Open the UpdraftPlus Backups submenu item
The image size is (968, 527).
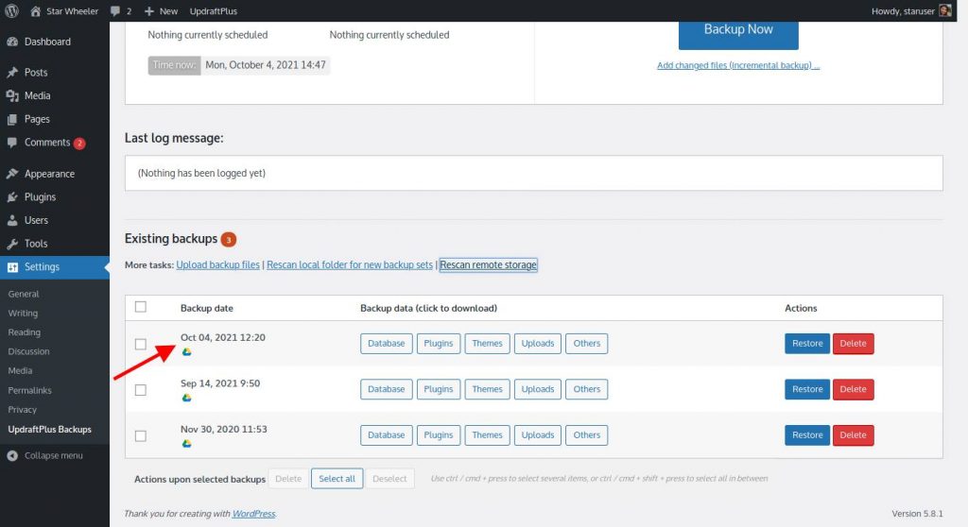[x=49, y=430]
